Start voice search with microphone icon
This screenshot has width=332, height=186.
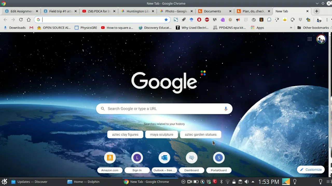point(226,109)
